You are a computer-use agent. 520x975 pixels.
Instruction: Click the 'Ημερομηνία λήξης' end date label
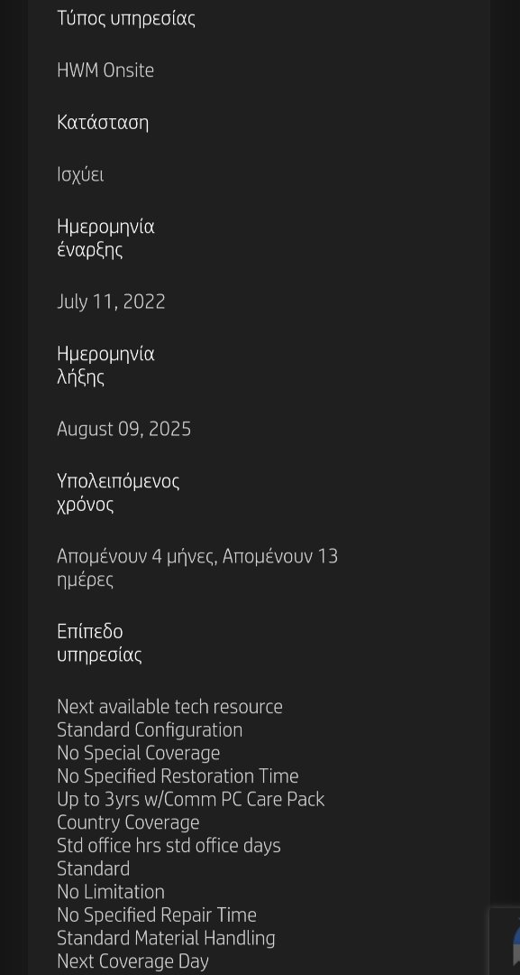point(105,366)
